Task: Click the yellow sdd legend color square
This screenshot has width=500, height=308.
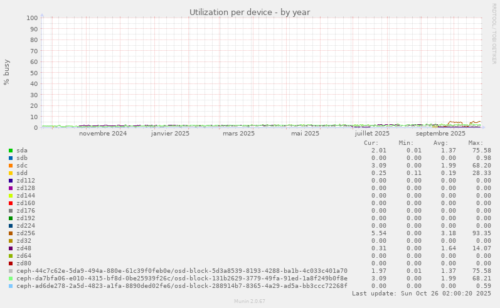Action: [x=11, y=173]
